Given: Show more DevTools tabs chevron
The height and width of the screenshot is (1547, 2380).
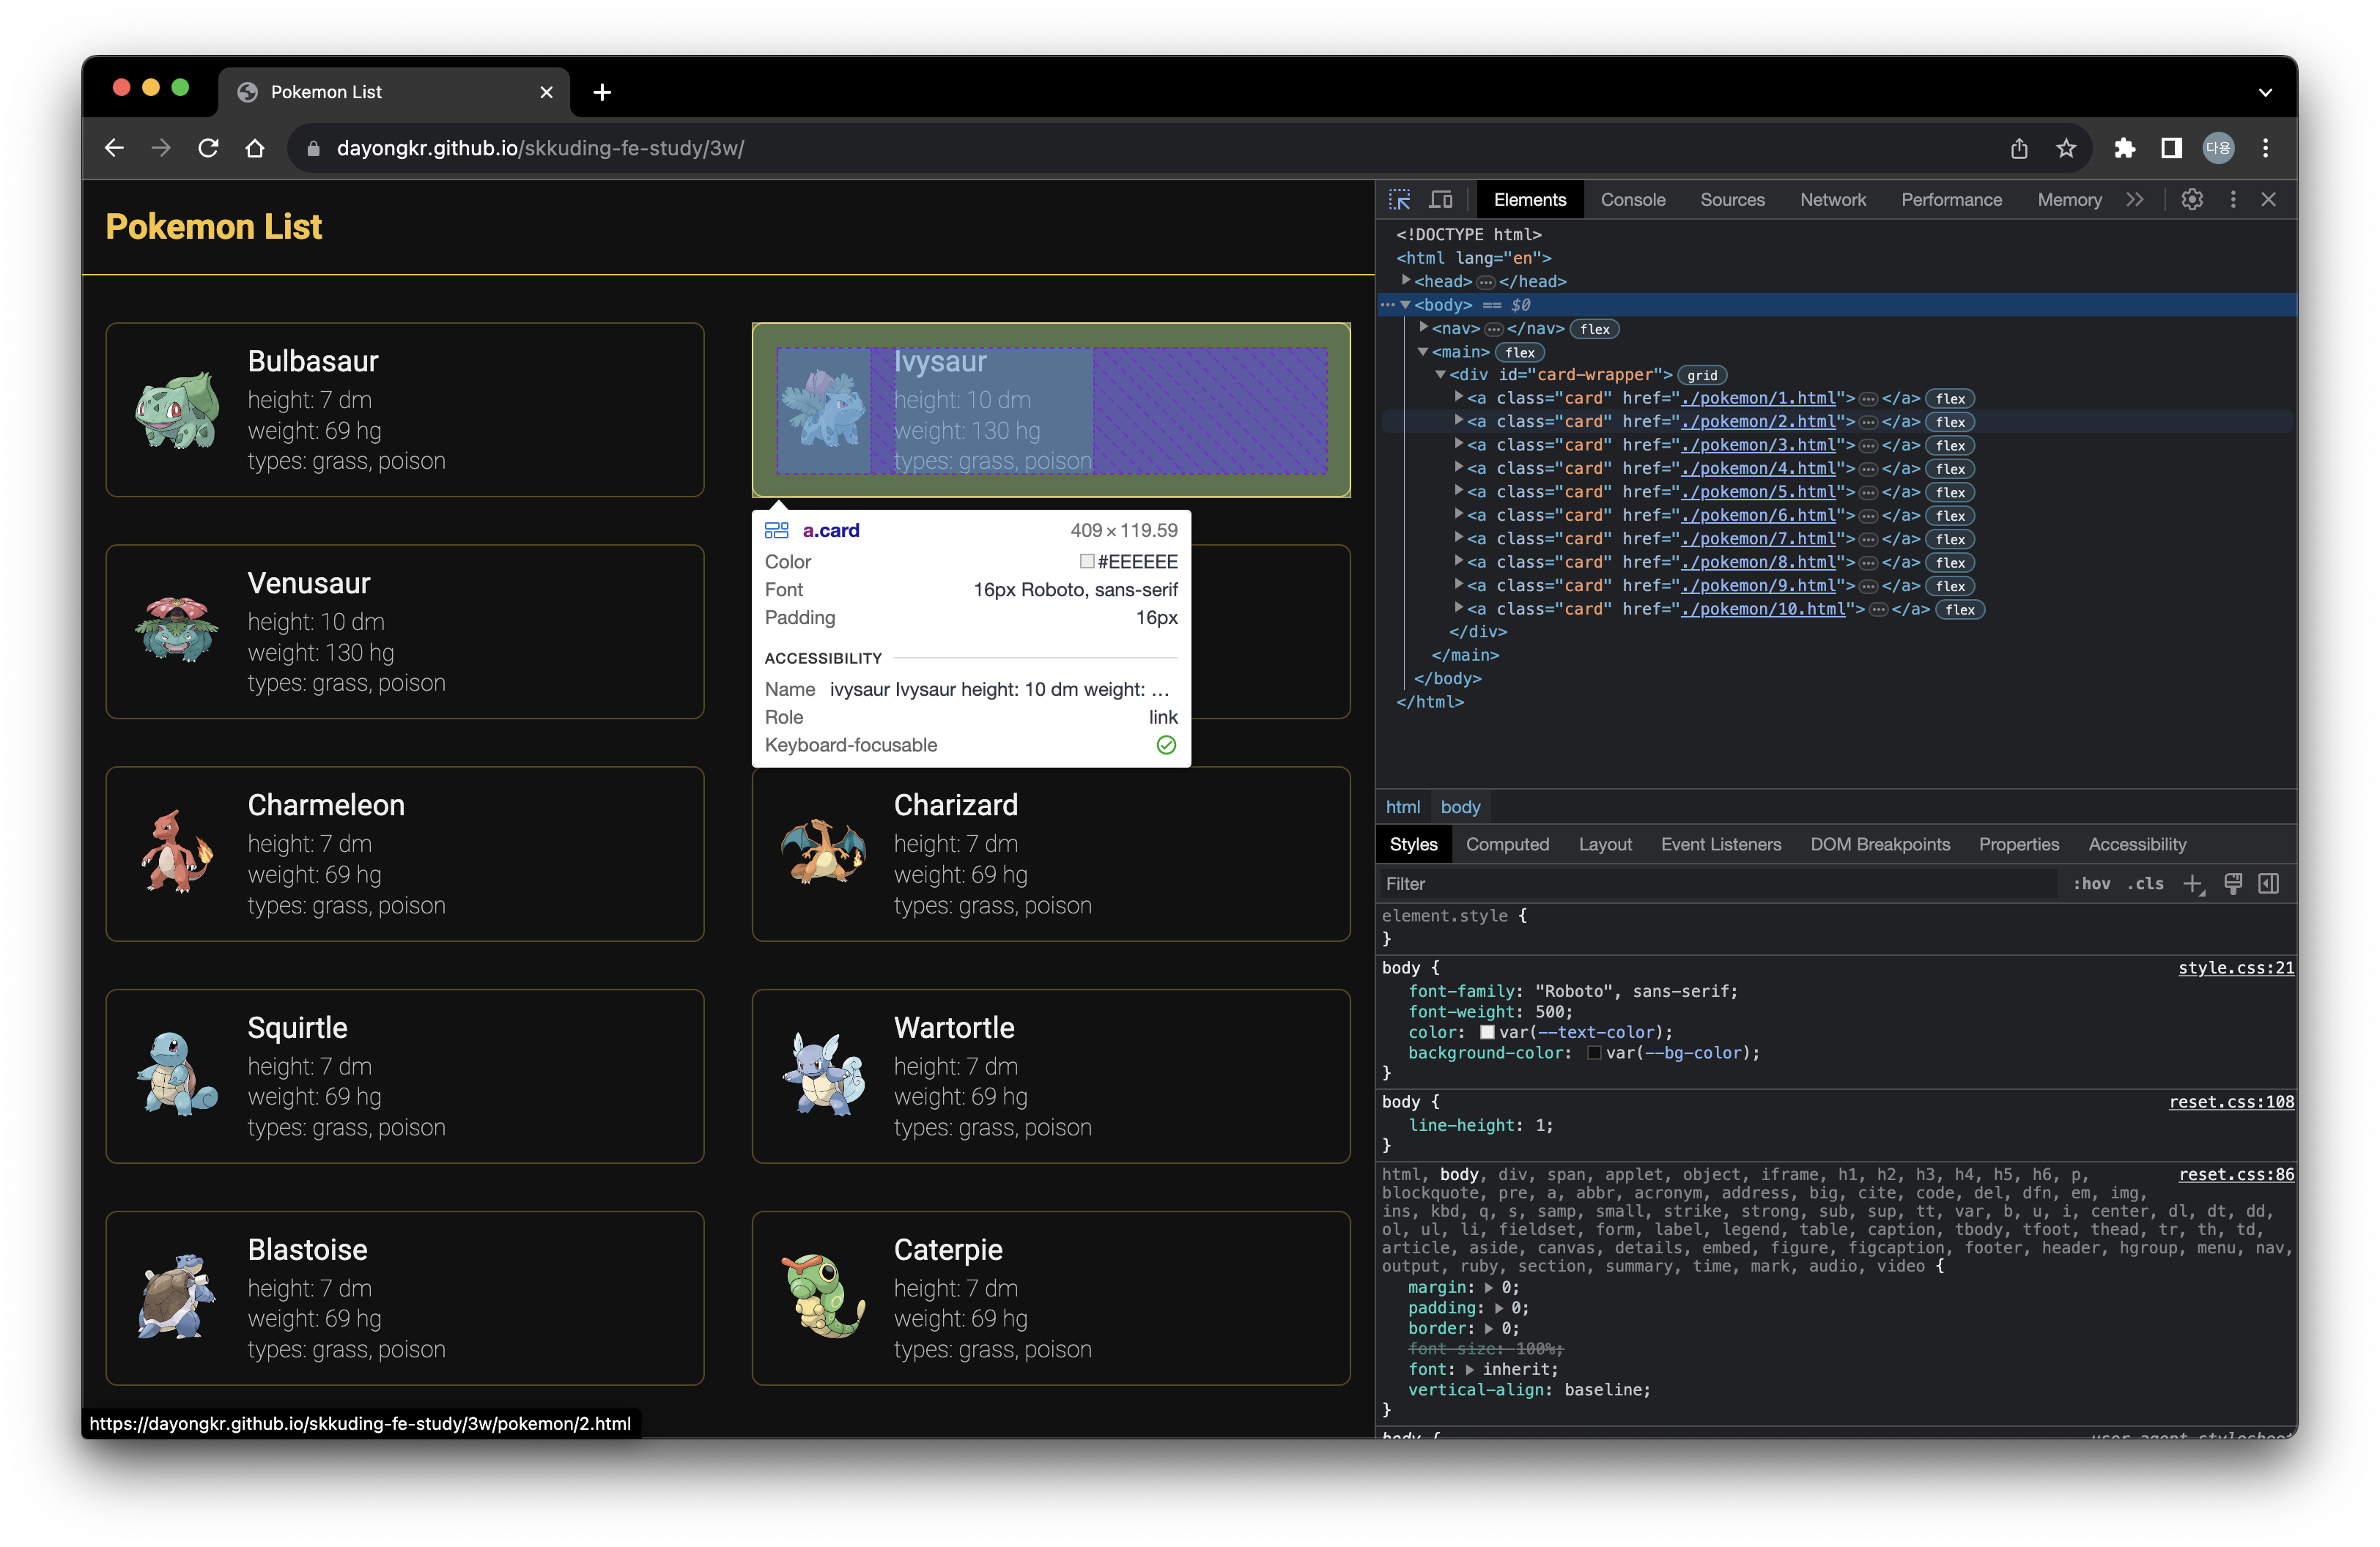Looking at the screenshot, I should pyautogui.click(x=2135, y=200).
